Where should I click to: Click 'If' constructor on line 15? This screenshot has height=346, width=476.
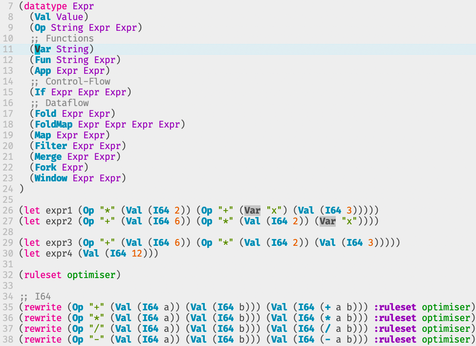(x=40, y=92)
